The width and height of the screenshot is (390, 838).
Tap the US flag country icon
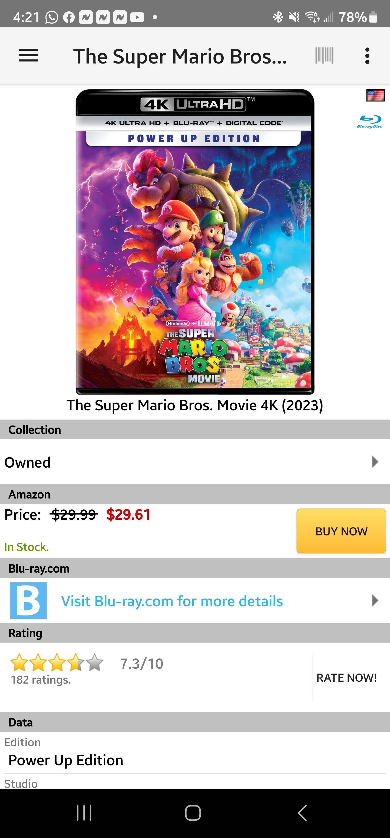375,95
